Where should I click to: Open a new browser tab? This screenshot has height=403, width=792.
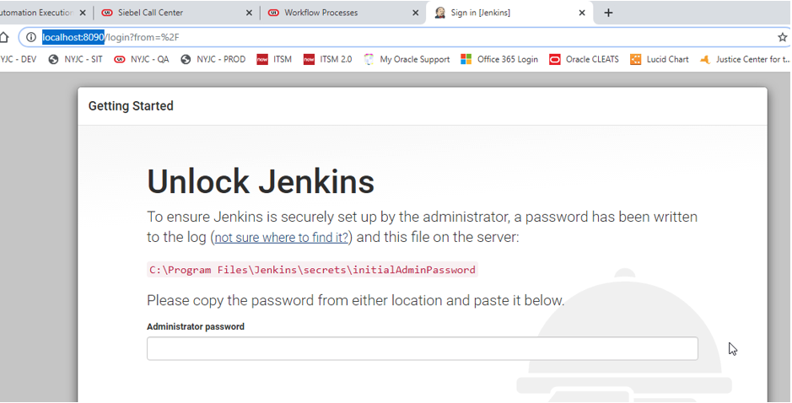click(x=608, y=13)
